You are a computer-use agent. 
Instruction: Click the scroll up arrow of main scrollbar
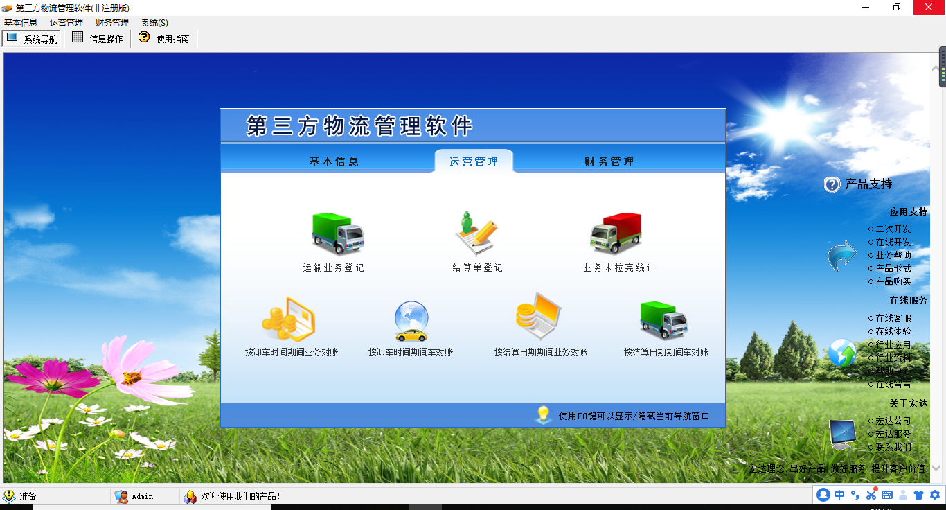[936, 69]
